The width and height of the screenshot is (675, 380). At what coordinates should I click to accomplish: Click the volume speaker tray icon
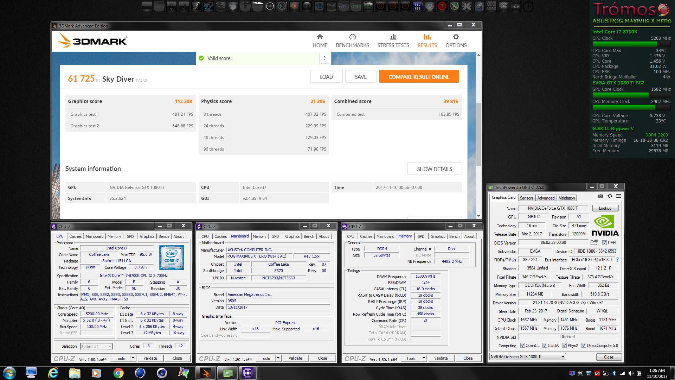(631, 373)
